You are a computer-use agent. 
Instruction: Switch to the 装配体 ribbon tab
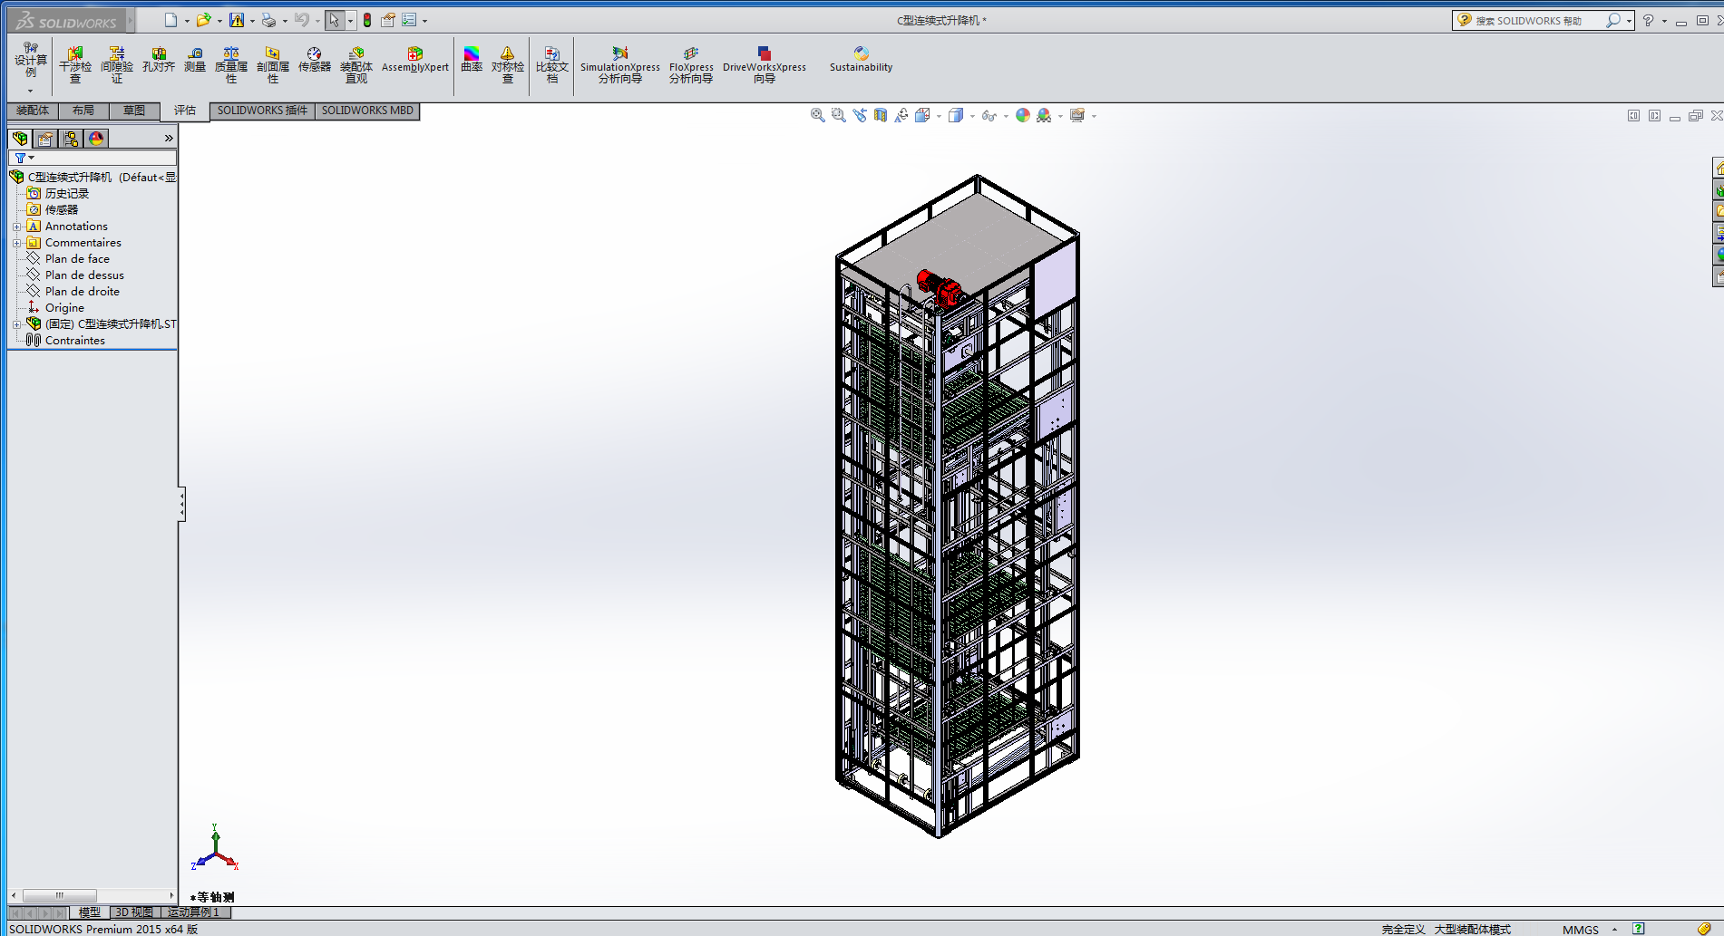tap(33, 111)
